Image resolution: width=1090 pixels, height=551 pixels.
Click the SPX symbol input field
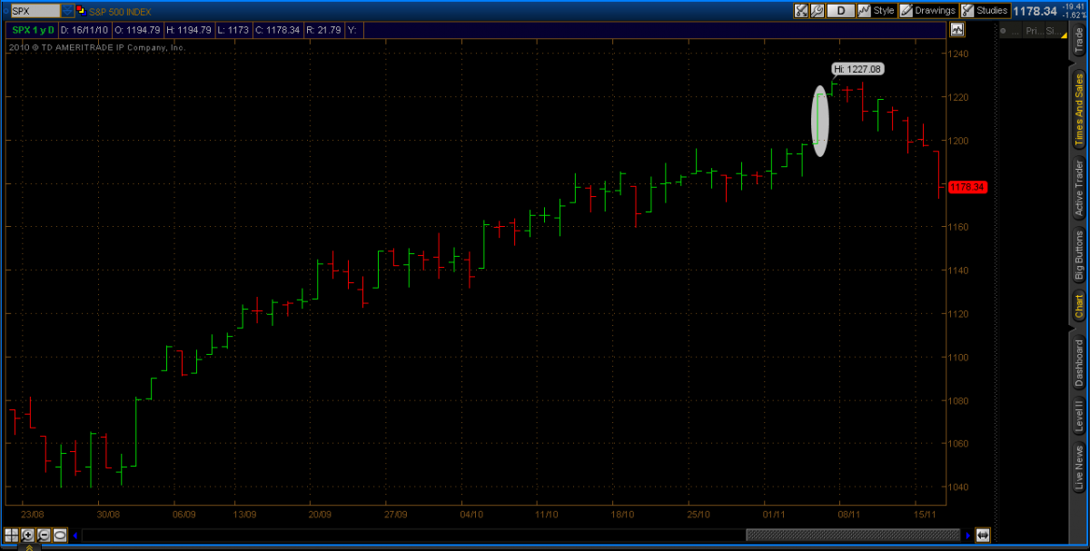[x=35, y=11]
